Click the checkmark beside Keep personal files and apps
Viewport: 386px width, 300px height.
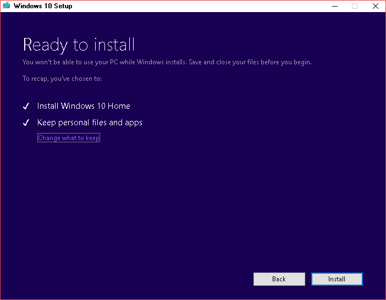point(26,123)
